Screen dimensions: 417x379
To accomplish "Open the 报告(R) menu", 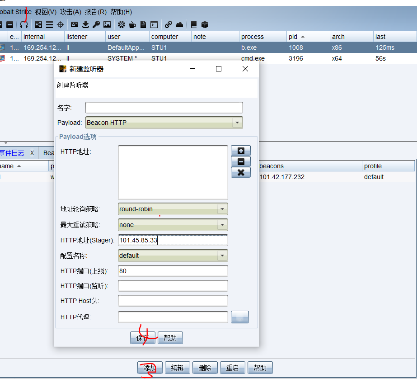I will coord(95,12).
